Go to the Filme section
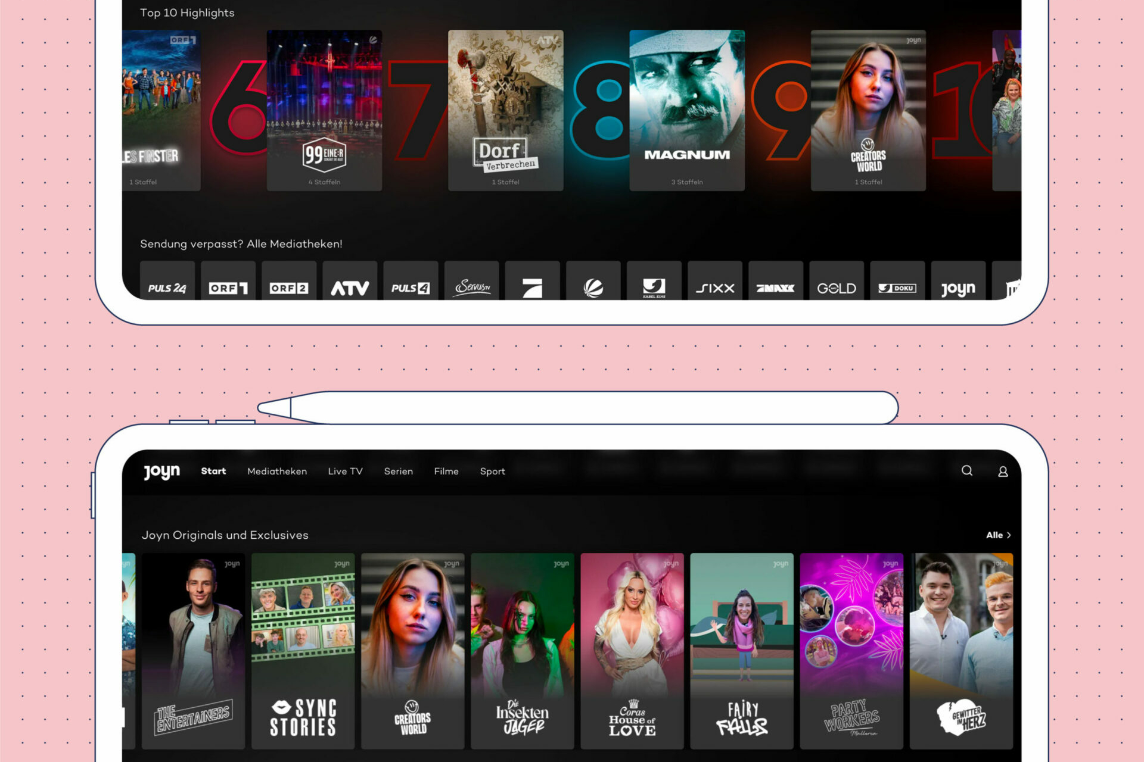The height and width of the screenshot is (762, 1144). tap(446, 471)
